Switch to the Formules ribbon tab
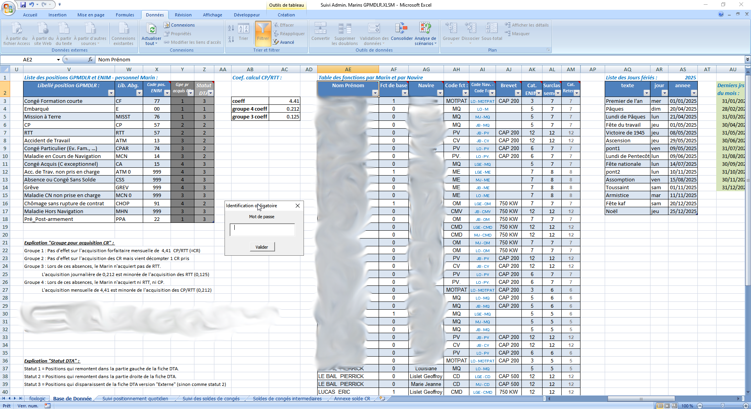Image resolution: width=751 pixels, height=409 pixels. pos(125,15)
